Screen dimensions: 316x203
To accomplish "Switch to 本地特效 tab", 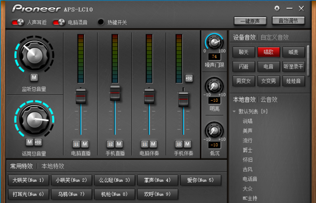I will 53,166.
